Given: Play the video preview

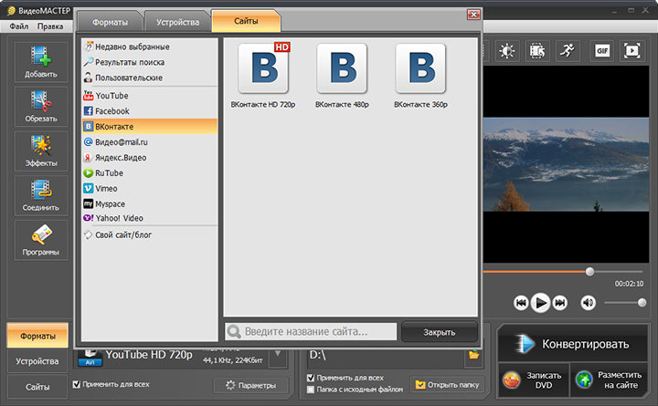Looking at the screenshot, I should 540,303.
